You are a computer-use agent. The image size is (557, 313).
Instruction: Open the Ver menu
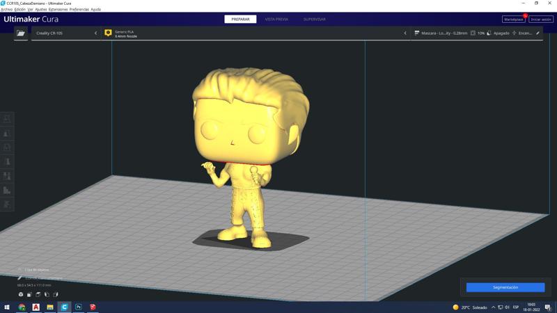pos(30,10)
